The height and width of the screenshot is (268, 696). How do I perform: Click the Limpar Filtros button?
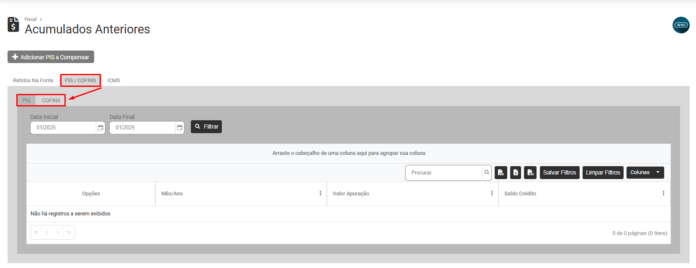603,173
